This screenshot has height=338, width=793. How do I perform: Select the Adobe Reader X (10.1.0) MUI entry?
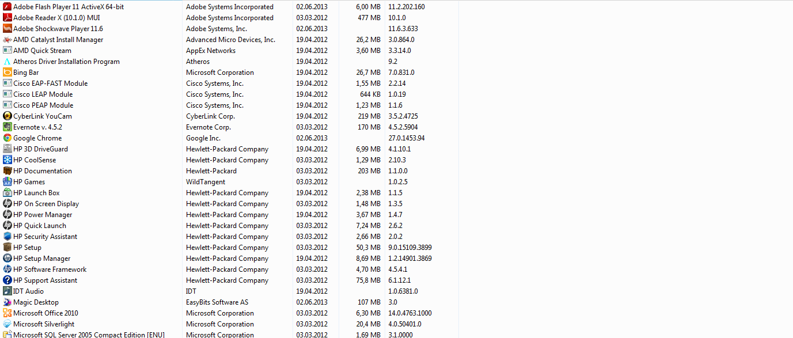(56, 18)
